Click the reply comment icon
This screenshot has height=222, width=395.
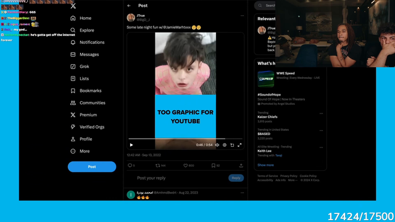click(x=130, y=165)
